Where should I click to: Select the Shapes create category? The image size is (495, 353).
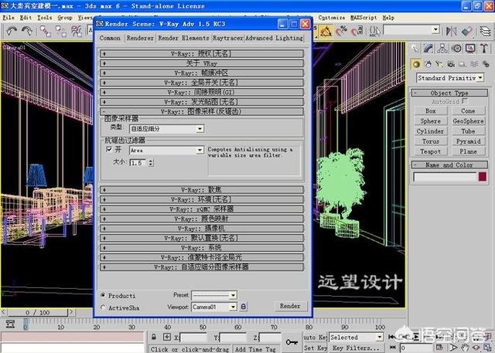pyautogui.click(x=428, y=64)
